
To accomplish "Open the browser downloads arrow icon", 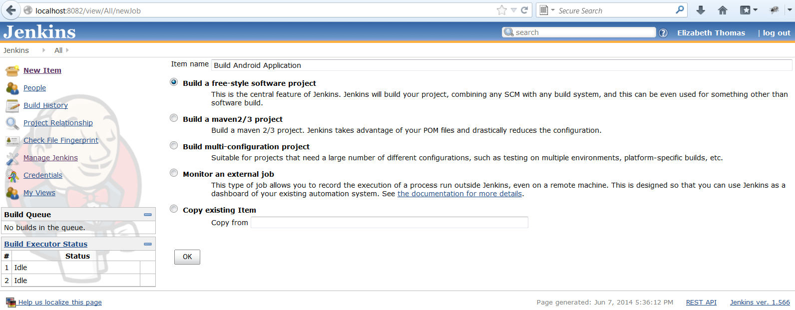I will click(x=701, y=10).
